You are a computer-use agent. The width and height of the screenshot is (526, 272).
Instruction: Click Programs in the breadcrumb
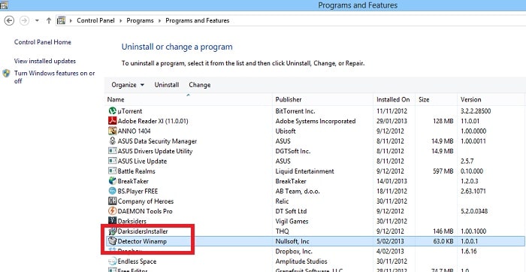(x=140, y=21)
